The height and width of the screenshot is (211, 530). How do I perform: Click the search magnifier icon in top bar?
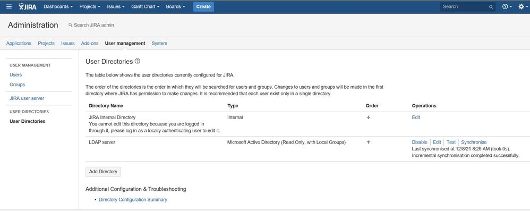(x=491, y=7)
